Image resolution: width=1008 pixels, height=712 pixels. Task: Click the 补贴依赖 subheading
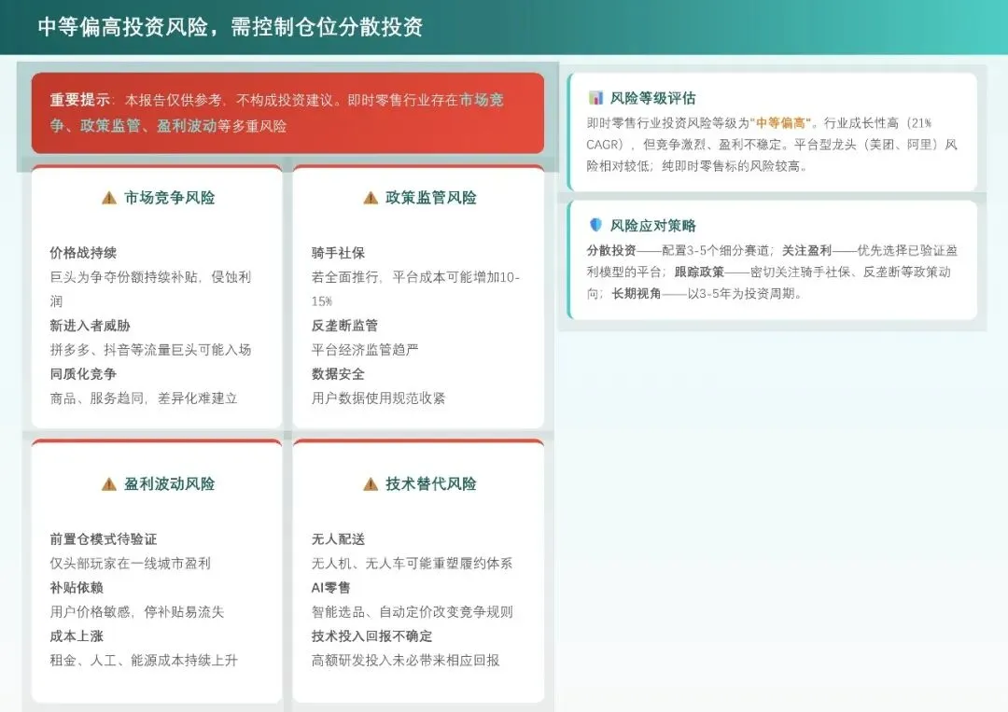coord(77,587)
